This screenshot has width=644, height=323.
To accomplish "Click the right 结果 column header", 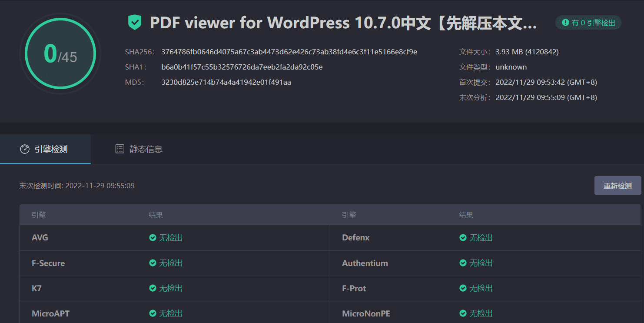I will pyautogui.click(x=466, y=215).
